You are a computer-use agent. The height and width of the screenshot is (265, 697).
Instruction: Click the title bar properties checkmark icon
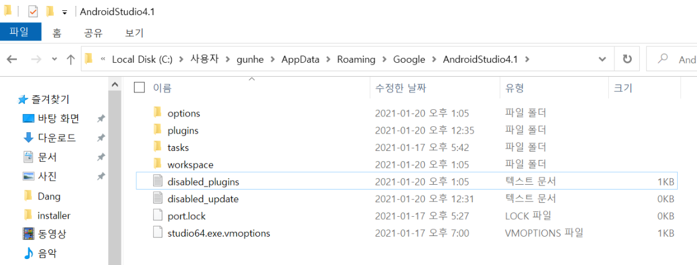click(x=33, y=11)
